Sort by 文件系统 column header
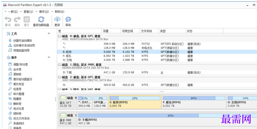Screen dimensions: 257x129 tap(149, 31)
